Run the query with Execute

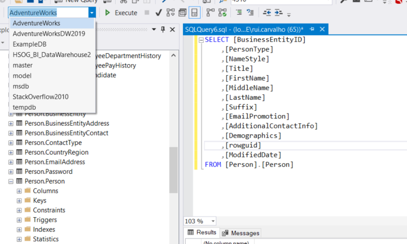[121, 13]
